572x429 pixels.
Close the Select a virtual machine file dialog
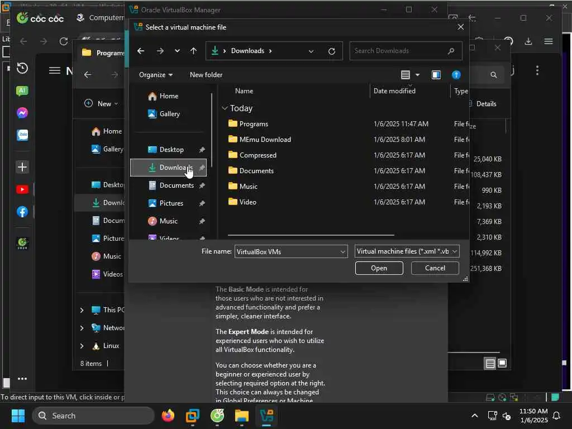(x=461, y=27)
